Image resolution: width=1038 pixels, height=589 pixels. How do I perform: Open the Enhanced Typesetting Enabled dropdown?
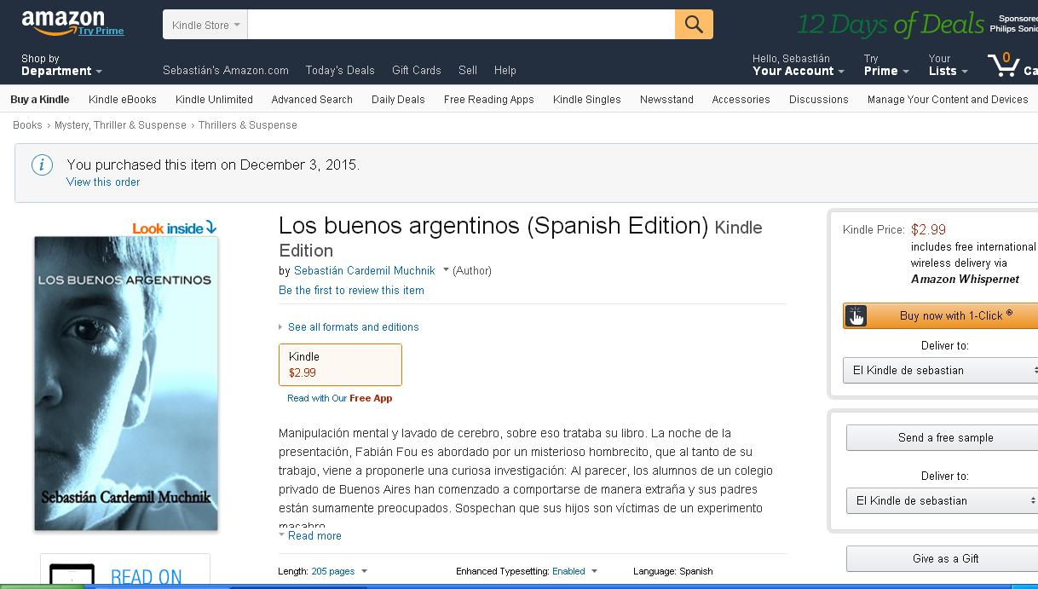pos(574,571)
